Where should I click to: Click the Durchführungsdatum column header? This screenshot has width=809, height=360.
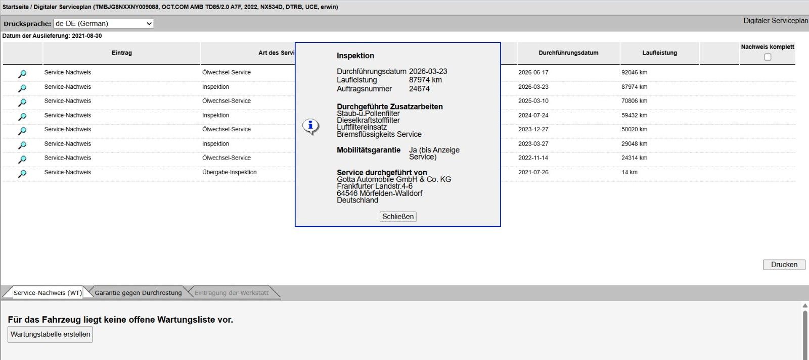coord(568,53)
